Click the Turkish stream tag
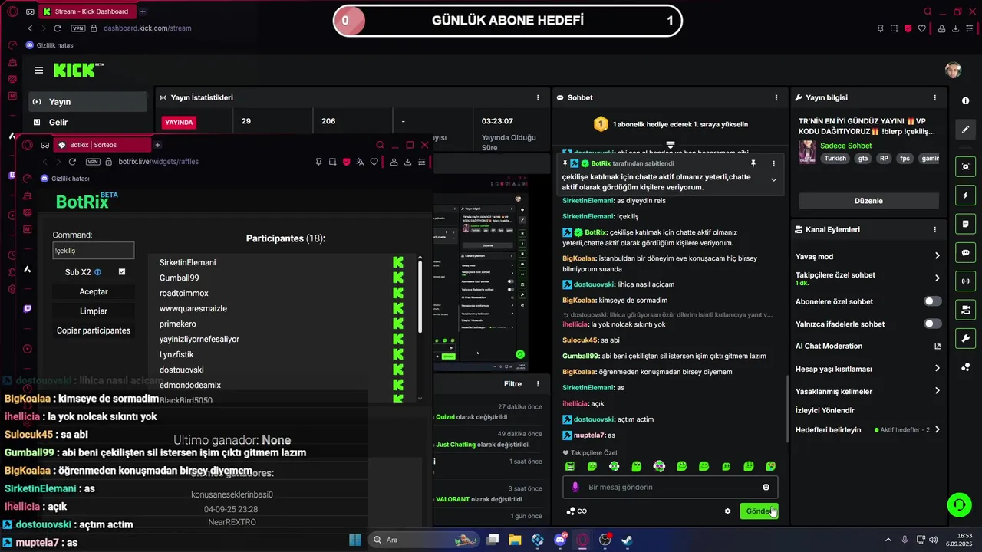 pos(835,159)
